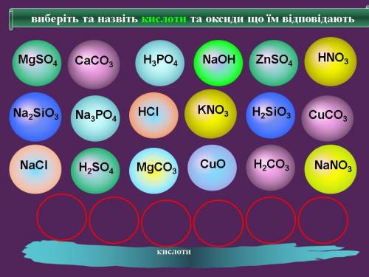Click the MgCO3 ball

[154, 171]
